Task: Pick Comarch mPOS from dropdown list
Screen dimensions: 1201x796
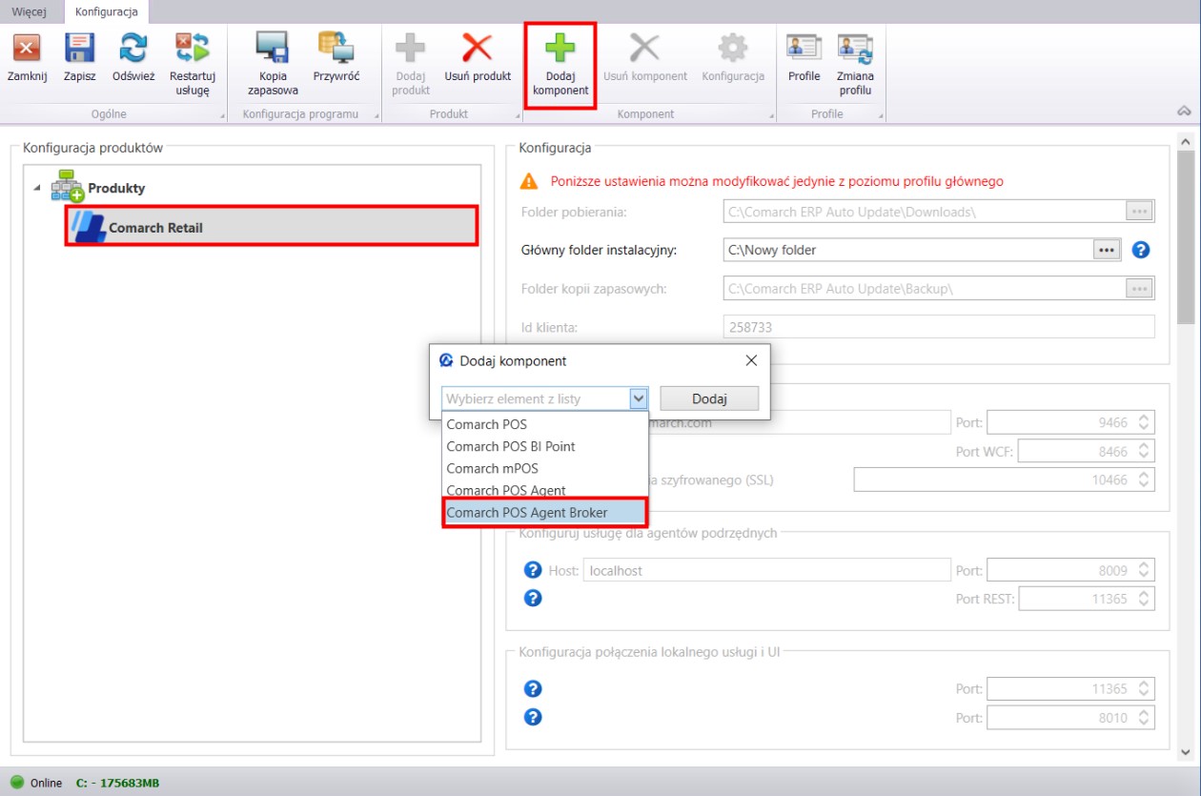Action: click(x=546, y=468)
